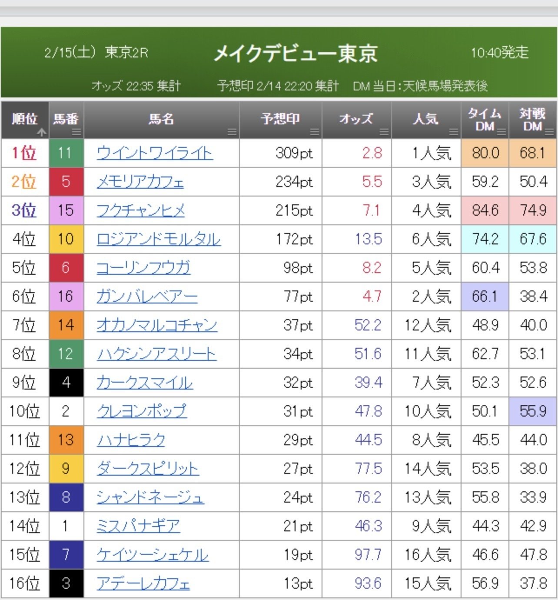The height and width of the screenshot is (600, 558).
Task: Sort table by 対戦DM column header
Action: coord(532,120)
